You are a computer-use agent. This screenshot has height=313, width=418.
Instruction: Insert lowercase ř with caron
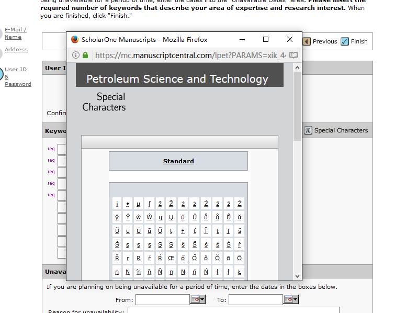point(240,244)
